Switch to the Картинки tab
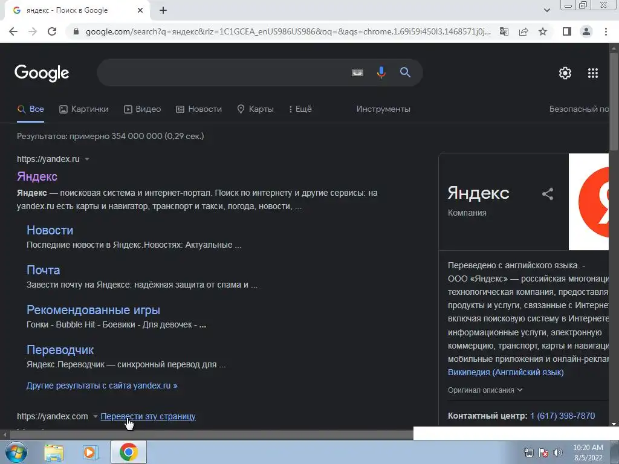 pos(83,109)
